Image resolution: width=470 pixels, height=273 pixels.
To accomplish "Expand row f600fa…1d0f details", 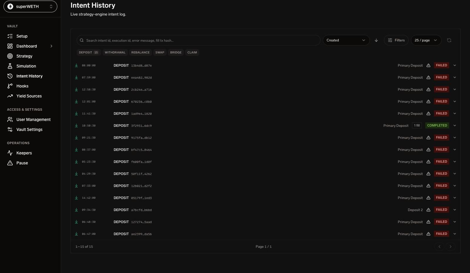I will pos(455,162).
